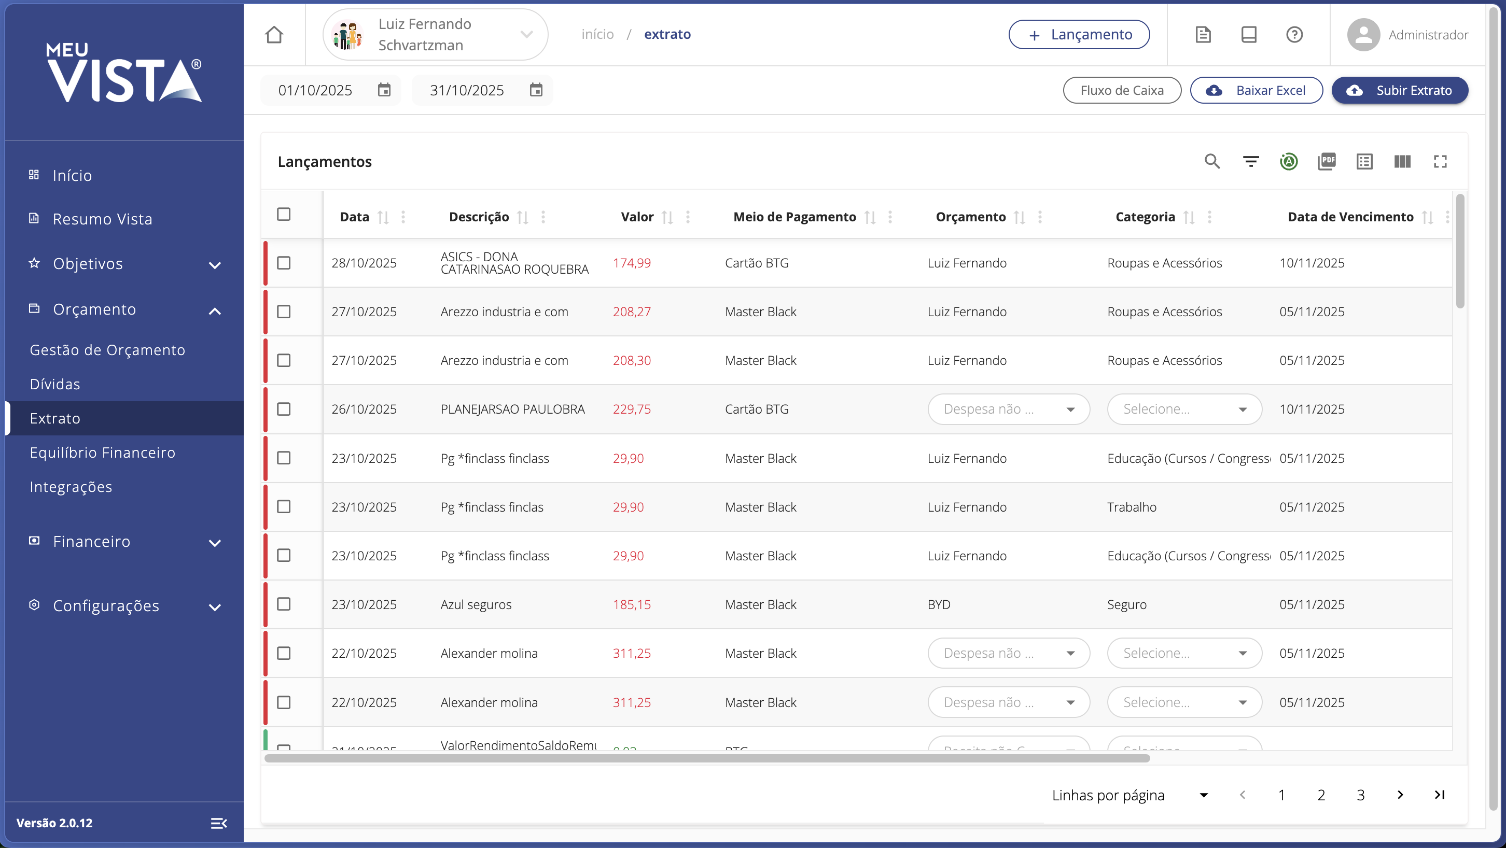
Task: Click the filter icon above the table
Action: pos(1250,161)
